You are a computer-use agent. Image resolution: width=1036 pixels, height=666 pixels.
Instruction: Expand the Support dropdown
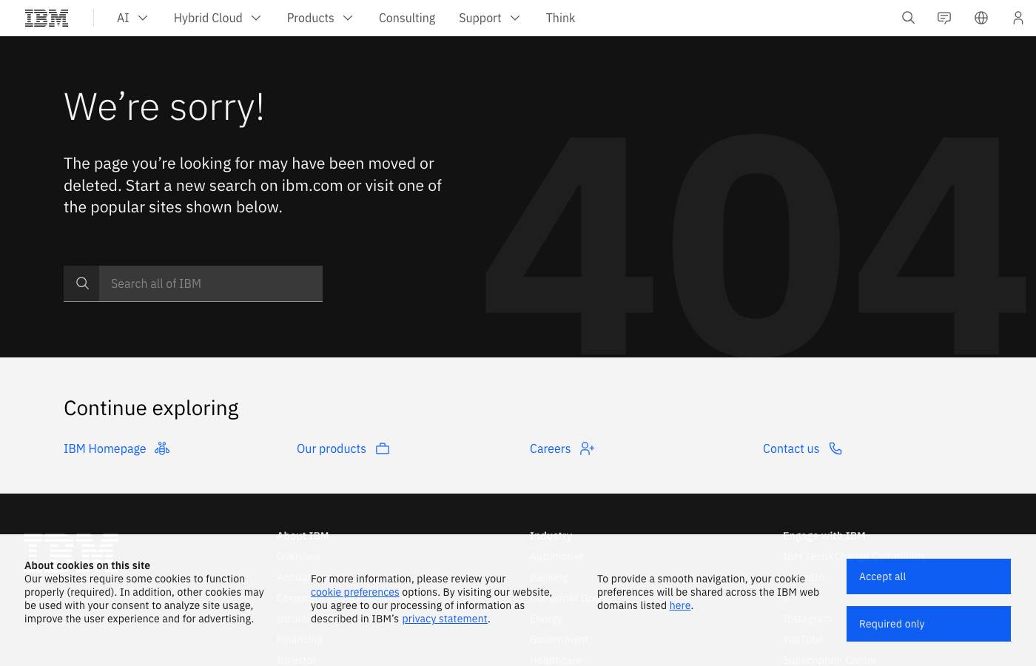coord(489,18)
